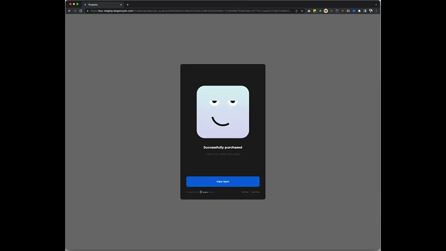Open the green N extension
This screenshot has width=446, height=251.
(331, 11)
